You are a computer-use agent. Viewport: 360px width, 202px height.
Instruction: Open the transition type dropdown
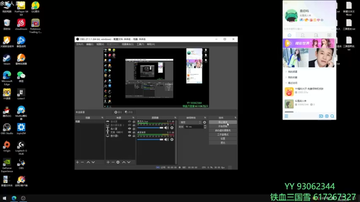(x=190, y=122)
